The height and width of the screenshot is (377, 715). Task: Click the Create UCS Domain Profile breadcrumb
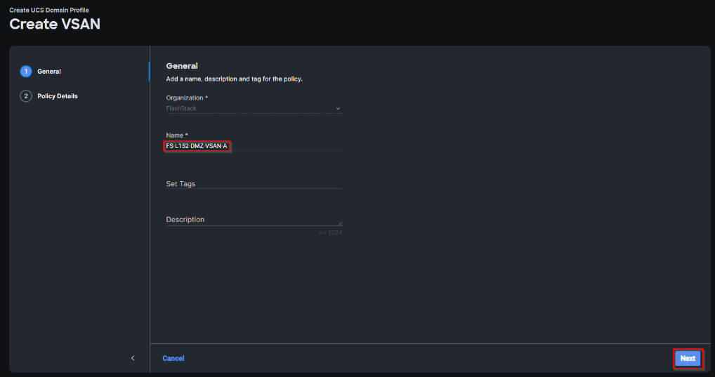49,11
